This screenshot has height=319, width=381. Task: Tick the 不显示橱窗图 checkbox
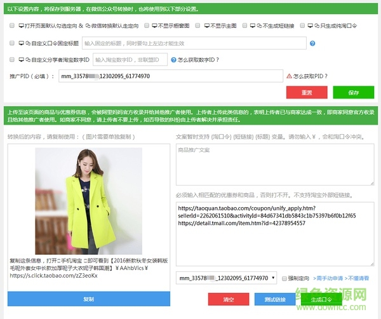pyautogui.click(x=147, y=25)
